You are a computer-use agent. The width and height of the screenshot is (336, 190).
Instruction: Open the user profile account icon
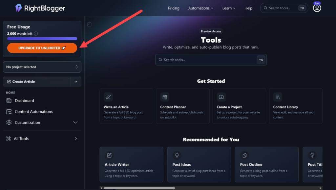[x=317, y=7]
